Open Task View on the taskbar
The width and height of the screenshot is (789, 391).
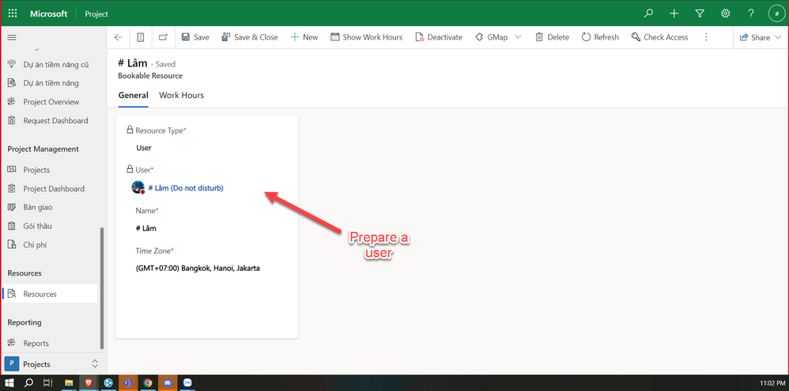click(x=47, y=383)
